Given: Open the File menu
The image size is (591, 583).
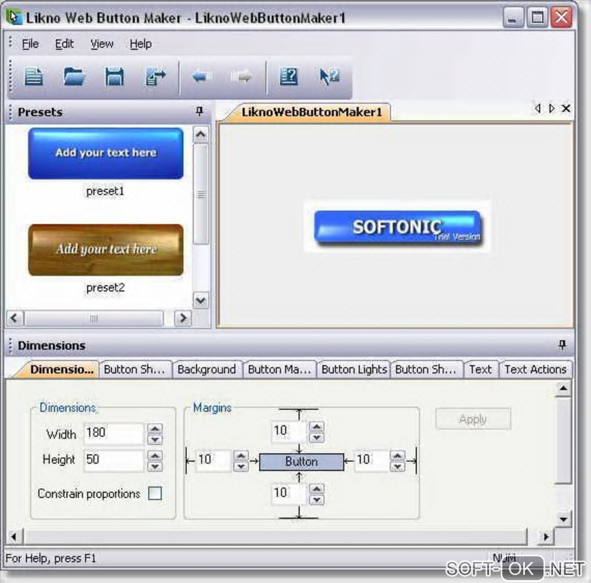Looking at the screenshot, I should point(30,44).
